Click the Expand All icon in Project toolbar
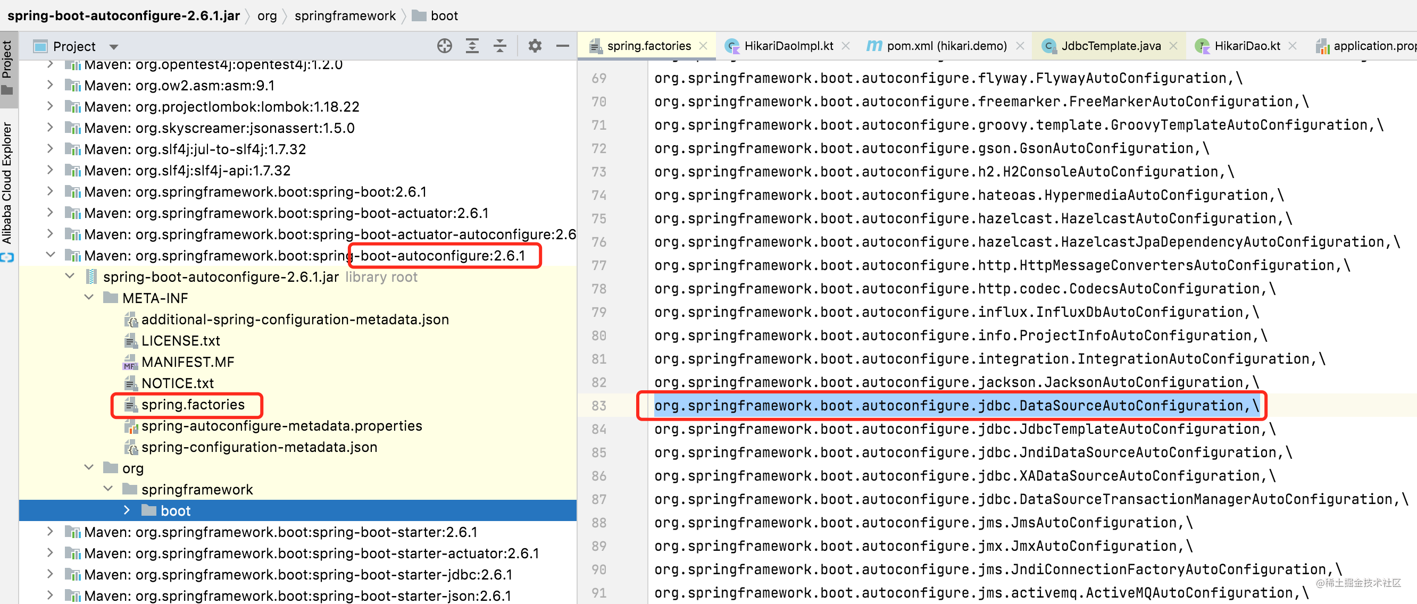The image size is (1417, 604). tap(472, 46)
